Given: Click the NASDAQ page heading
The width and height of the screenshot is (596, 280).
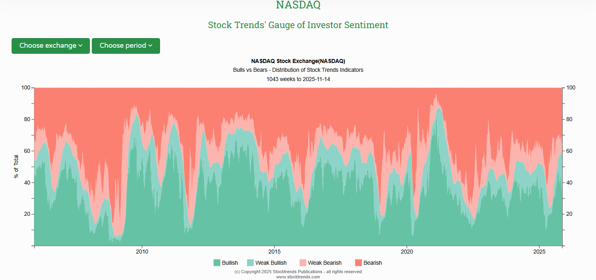Looking at the screenshot, I should click(x=298, y=5).
